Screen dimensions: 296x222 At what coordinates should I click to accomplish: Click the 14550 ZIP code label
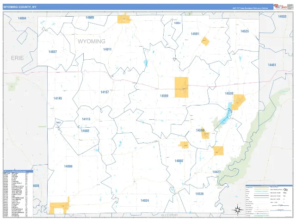click(200, 130)
